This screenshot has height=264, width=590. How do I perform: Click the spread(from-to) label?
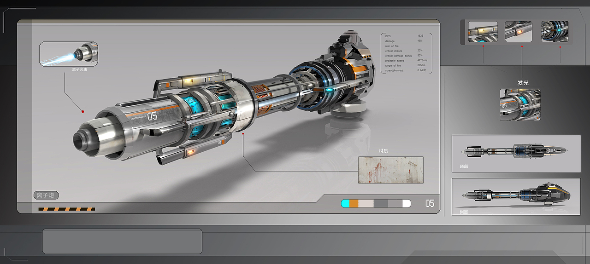tap(395, 71)
